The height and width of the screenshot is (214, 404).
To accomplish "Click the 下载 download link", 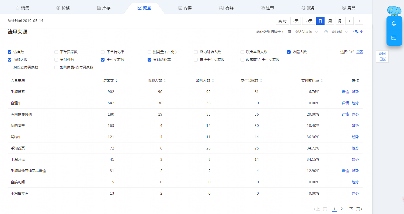I will coord(357,32).
